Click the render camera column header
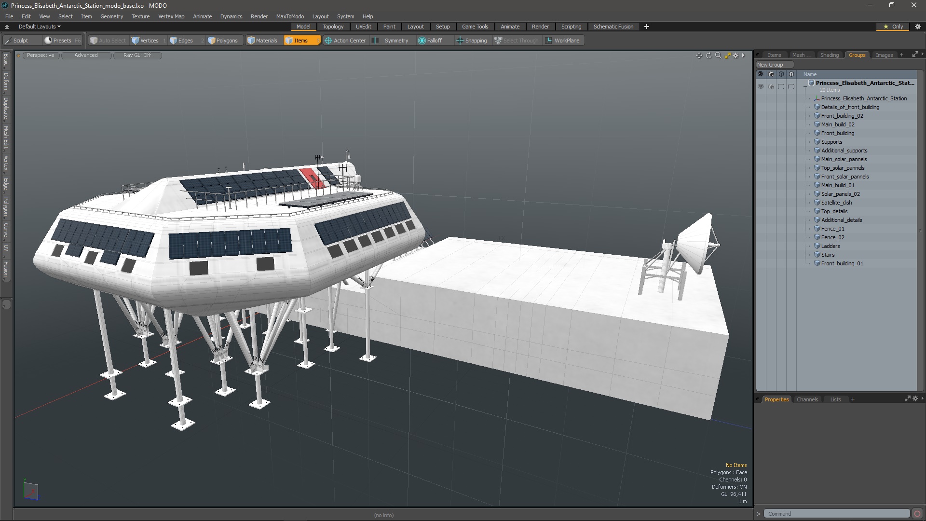 coord(771,74)
